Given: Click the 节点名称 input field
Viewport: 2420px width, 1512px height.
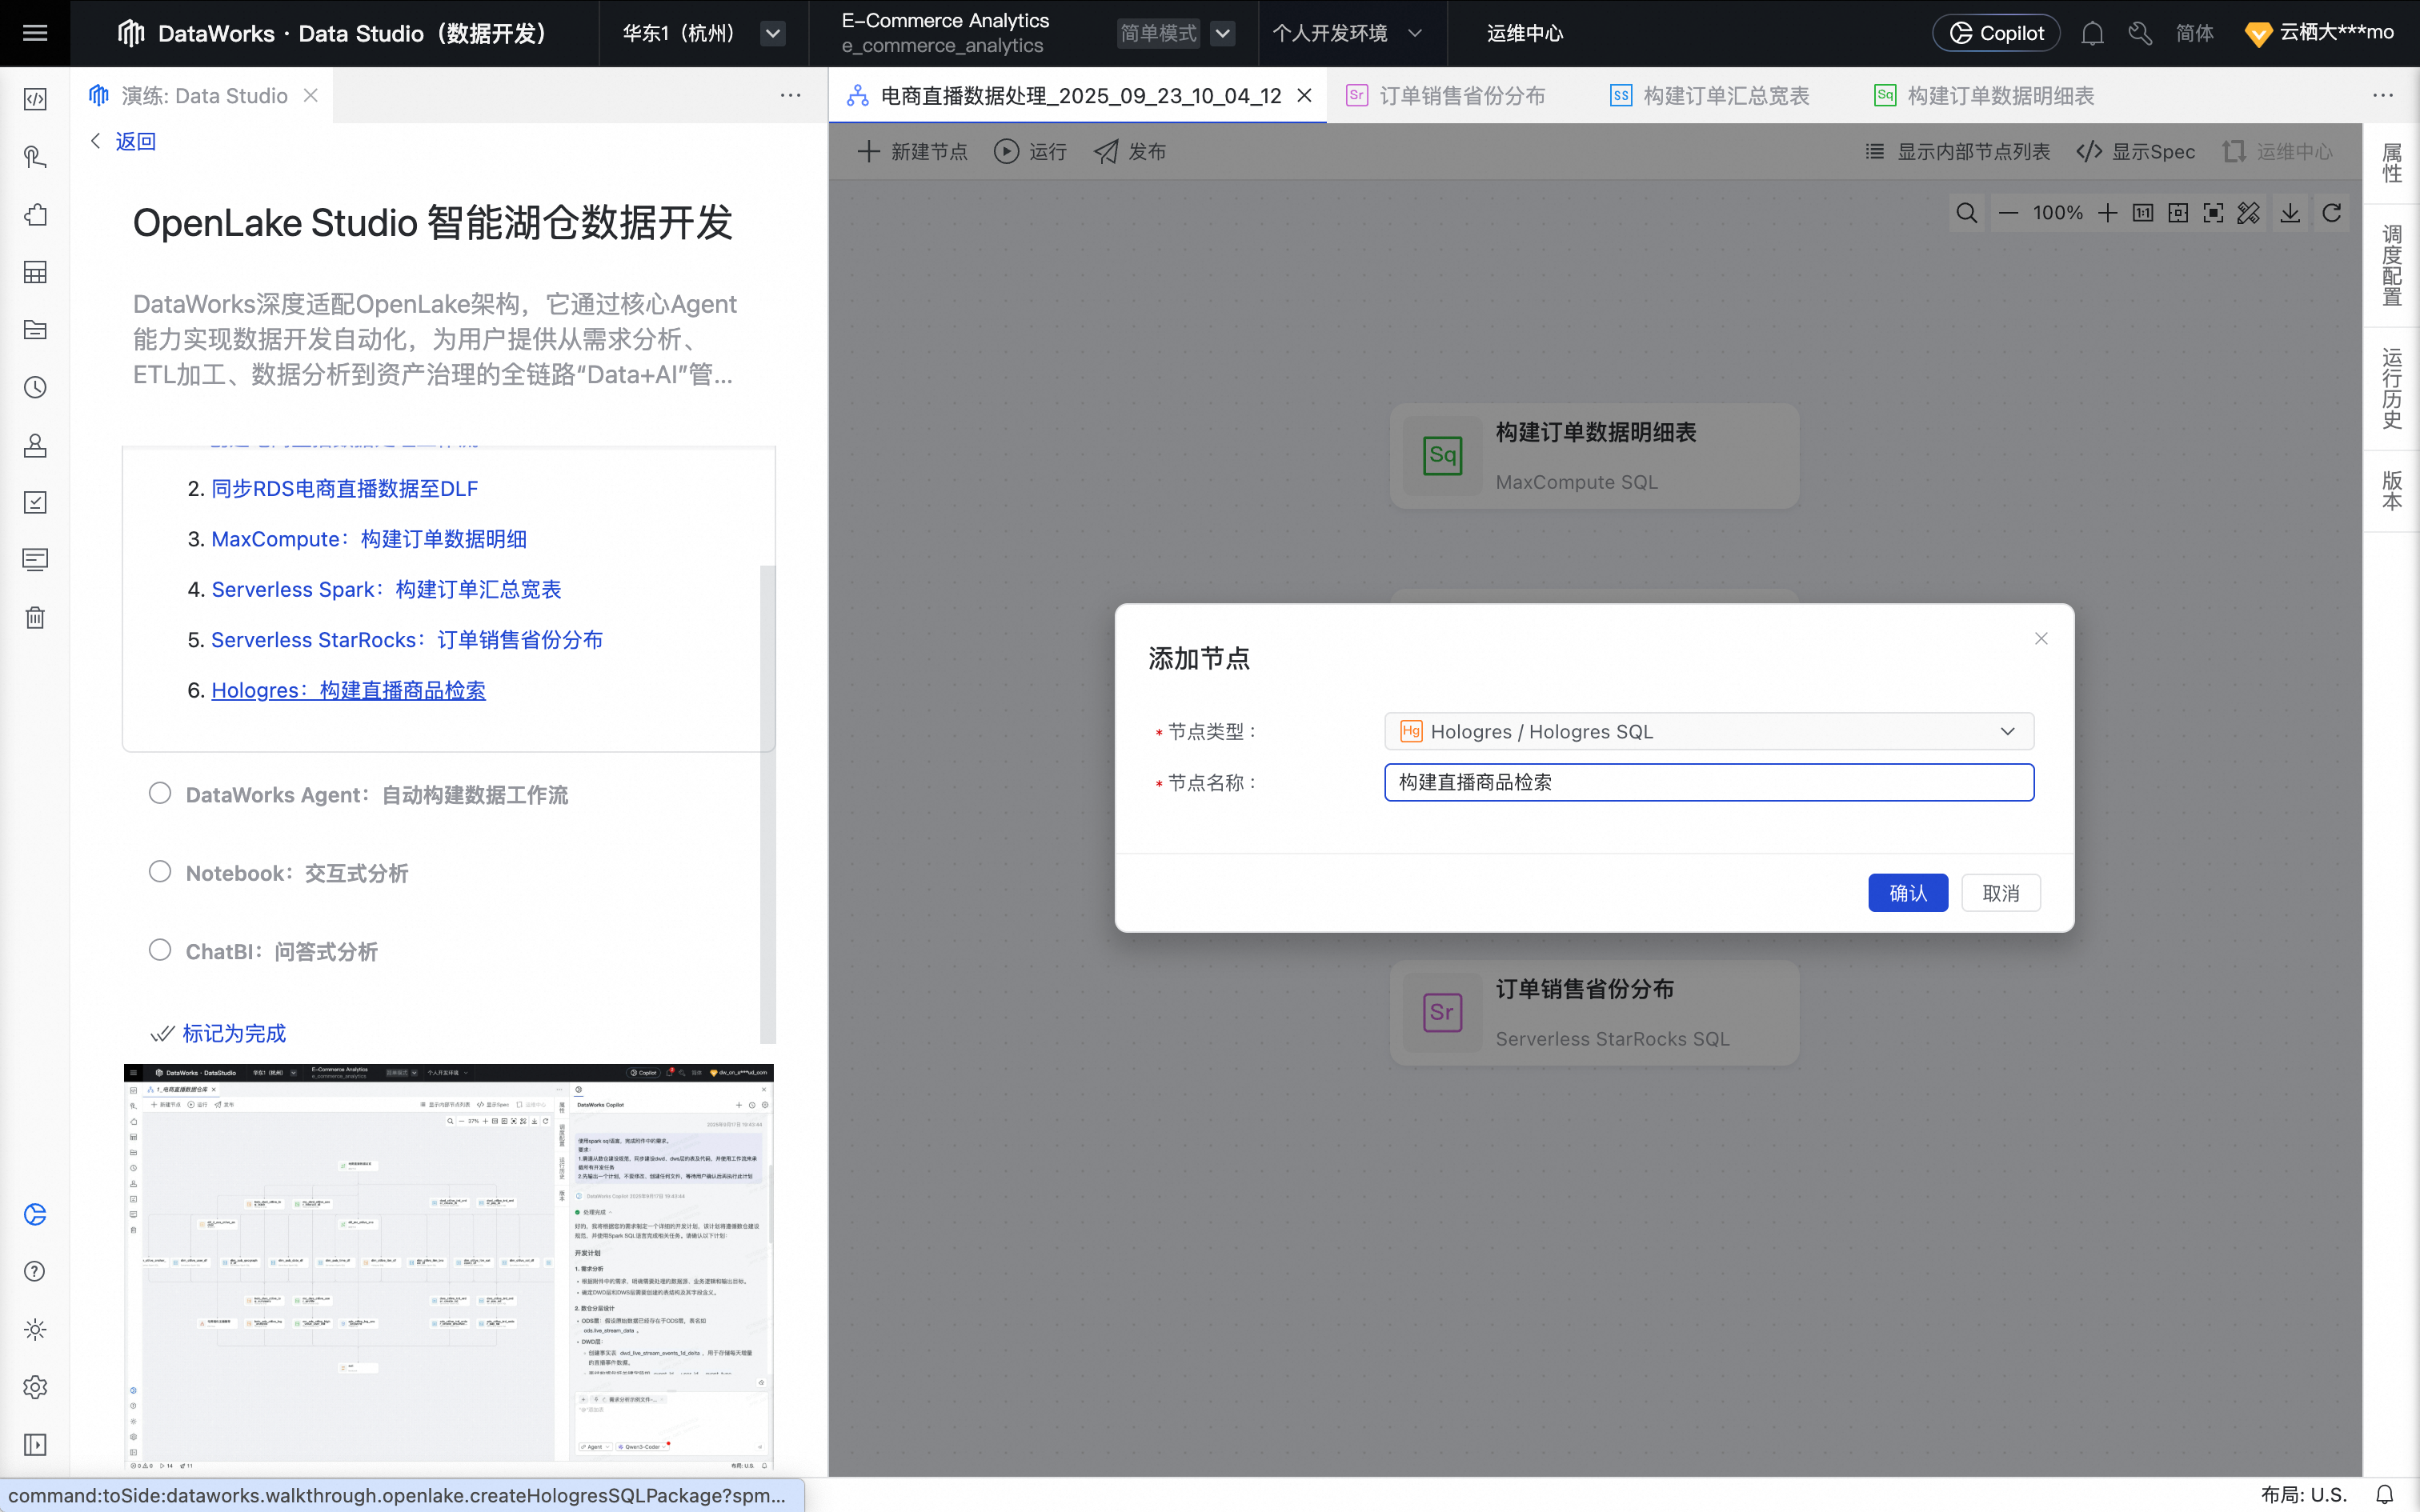Looking at the screenshot, I should tap(1708, 782).
